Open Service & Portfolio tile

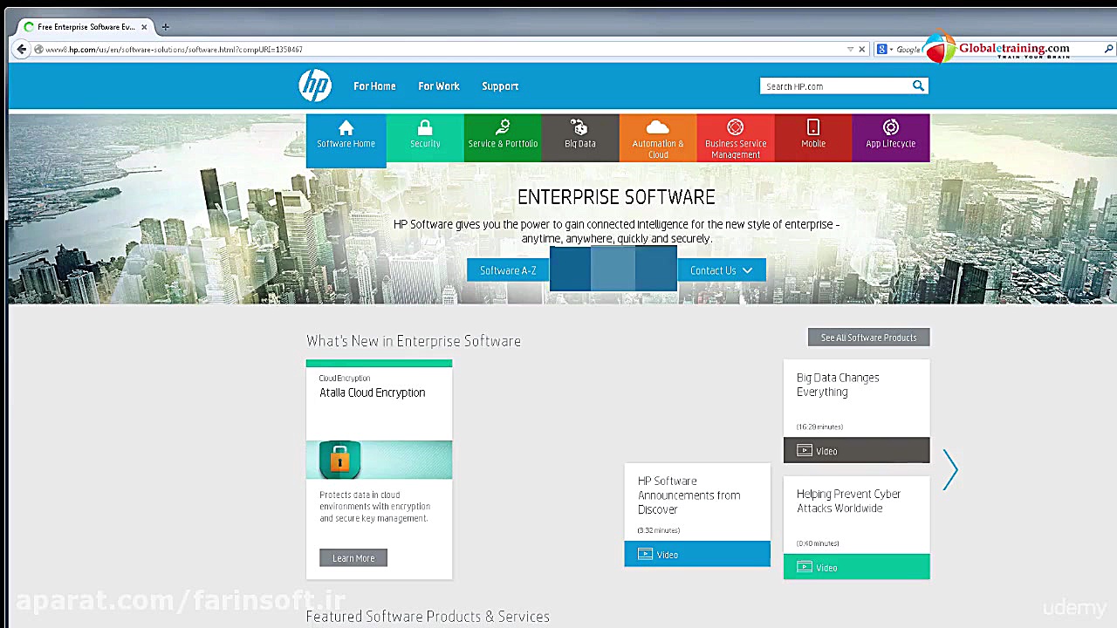click(x=503, y=138)
